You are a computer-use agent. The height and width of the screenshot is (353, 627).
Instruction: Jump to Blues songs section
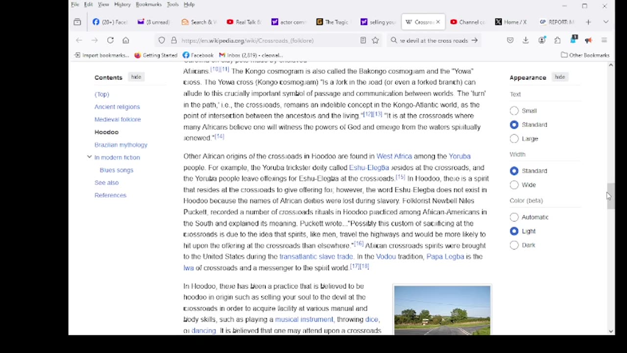(x=117, y=170)
